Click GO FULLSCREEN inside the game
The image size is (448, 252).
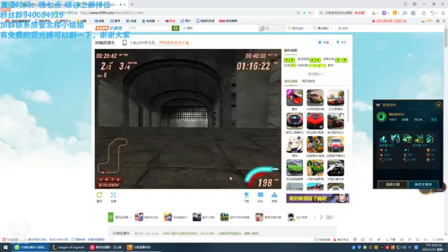[x=108, y=185]
